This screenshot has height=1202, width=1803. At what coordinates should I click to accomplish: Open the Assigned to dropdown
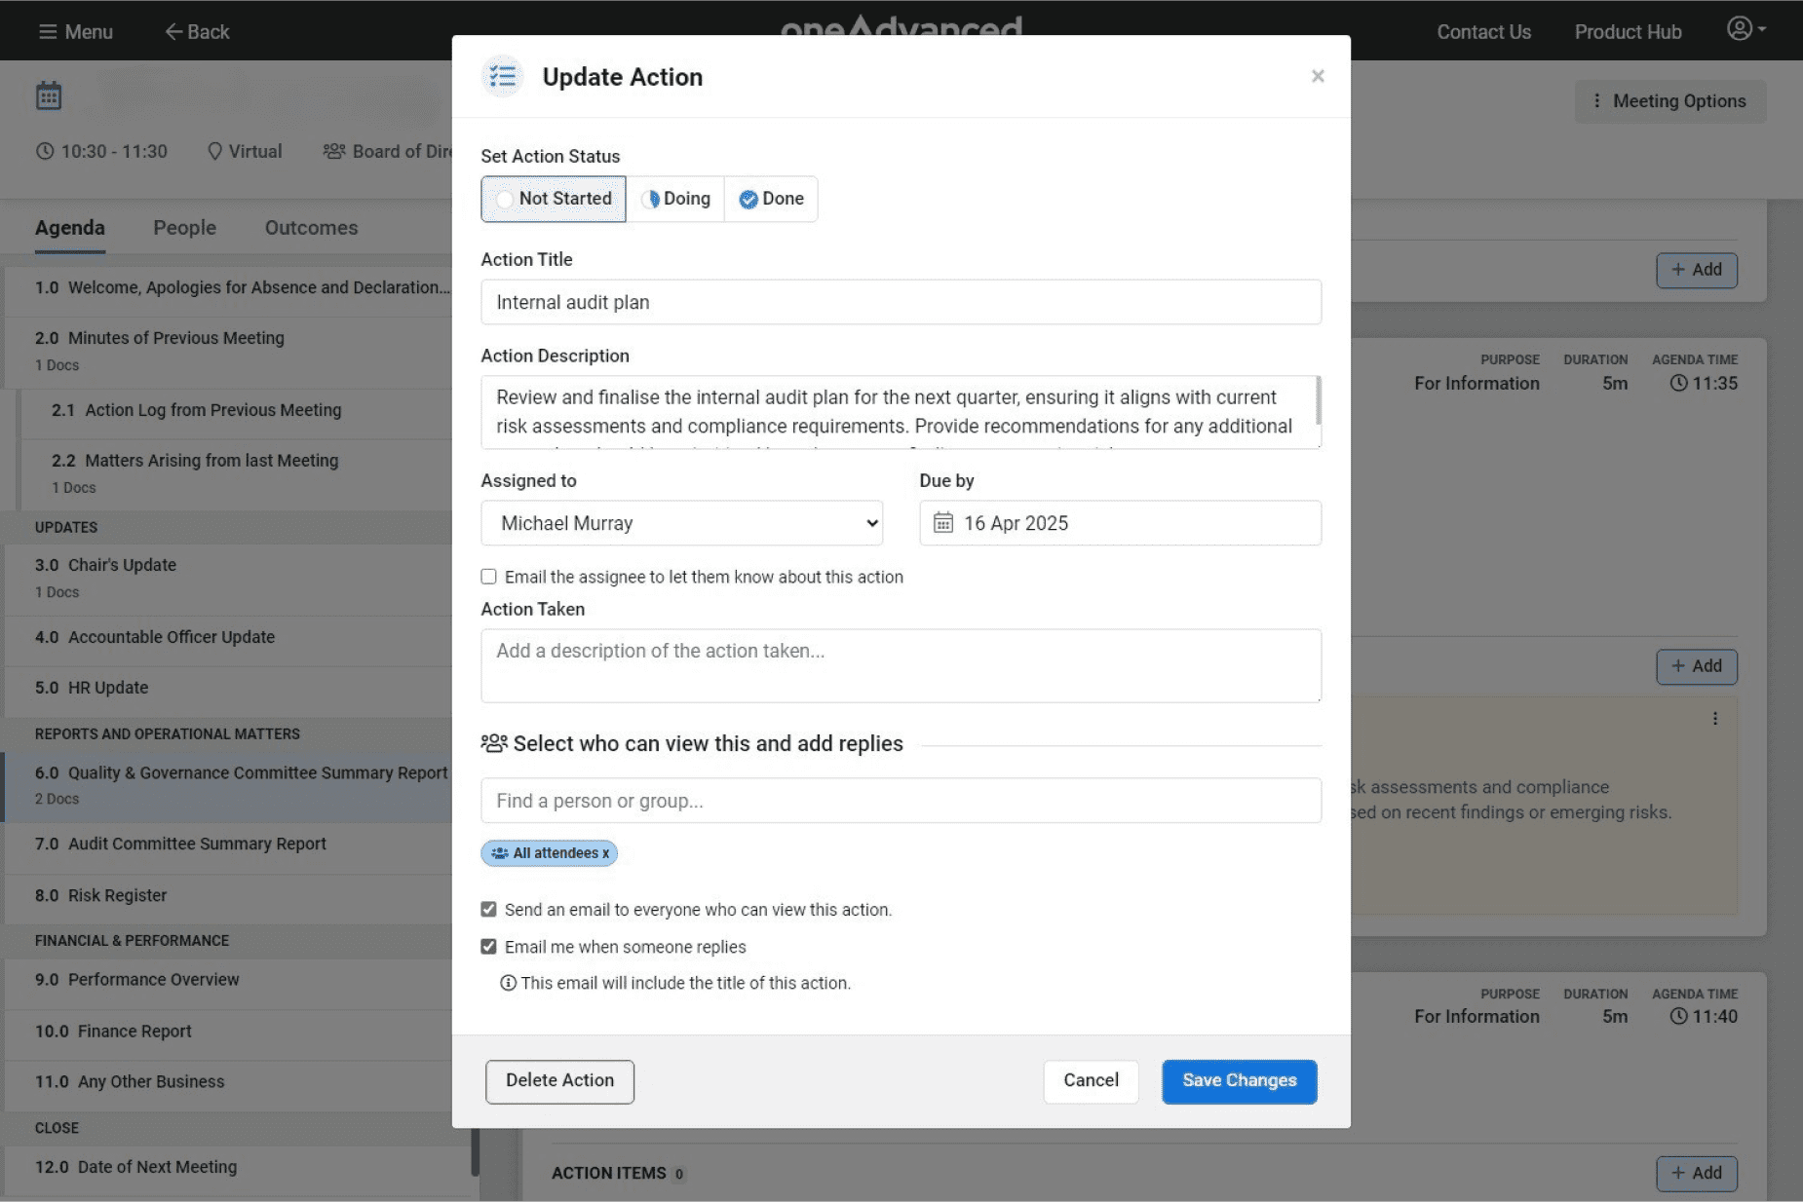pos(681,523)
